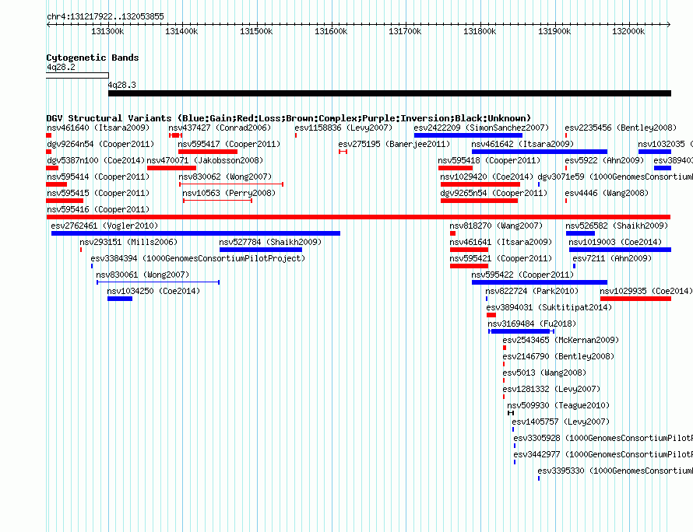Viewport: 693px width, 532px height.
Task: Select the red nsv470071 loss bar
Action: pyautogui.click(x=171, y=168)
